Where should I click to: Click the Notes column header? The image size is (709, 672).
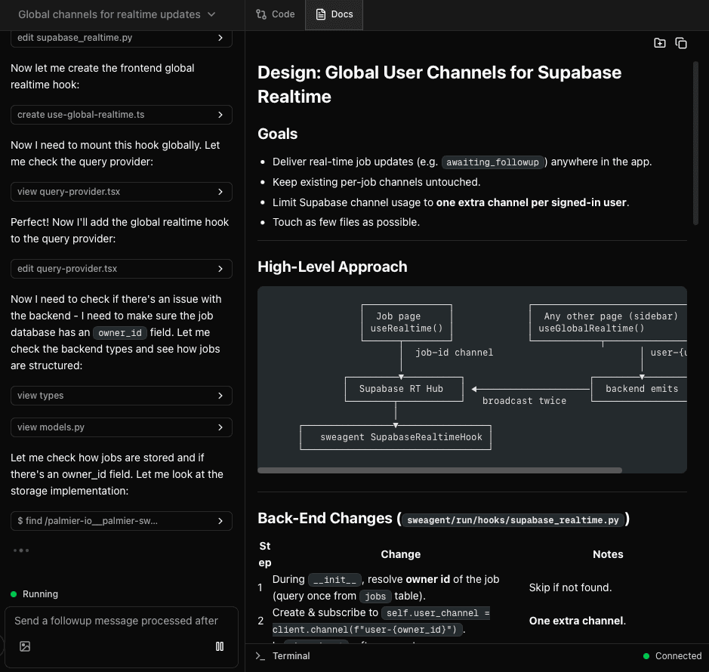click(608, 554)
